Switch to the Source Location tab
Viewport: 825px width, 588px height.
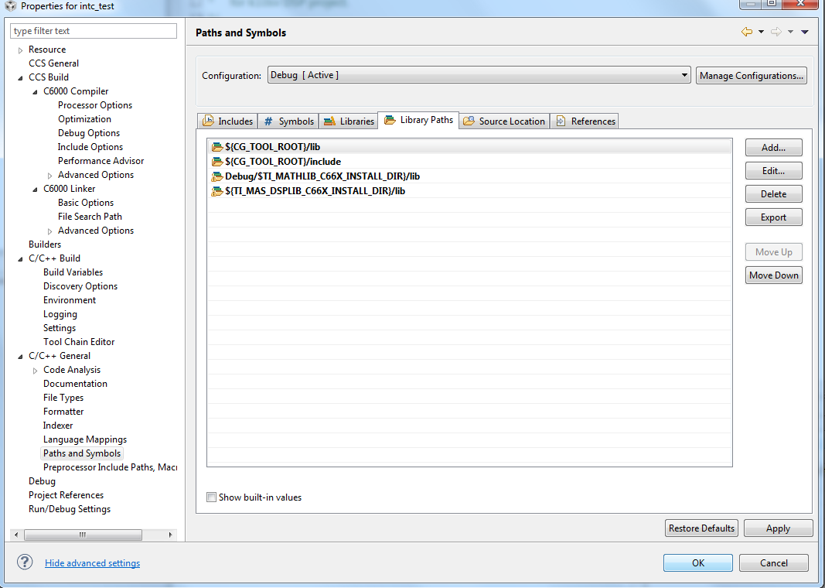pos(504,121)
